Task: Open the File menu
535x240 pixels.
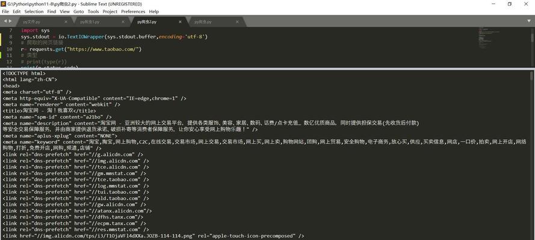Action: coord(5,11)
